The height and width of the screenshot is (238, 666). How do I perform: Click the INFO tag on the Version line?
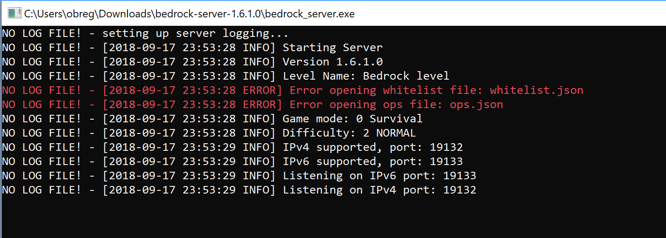[x=259, y=62]
